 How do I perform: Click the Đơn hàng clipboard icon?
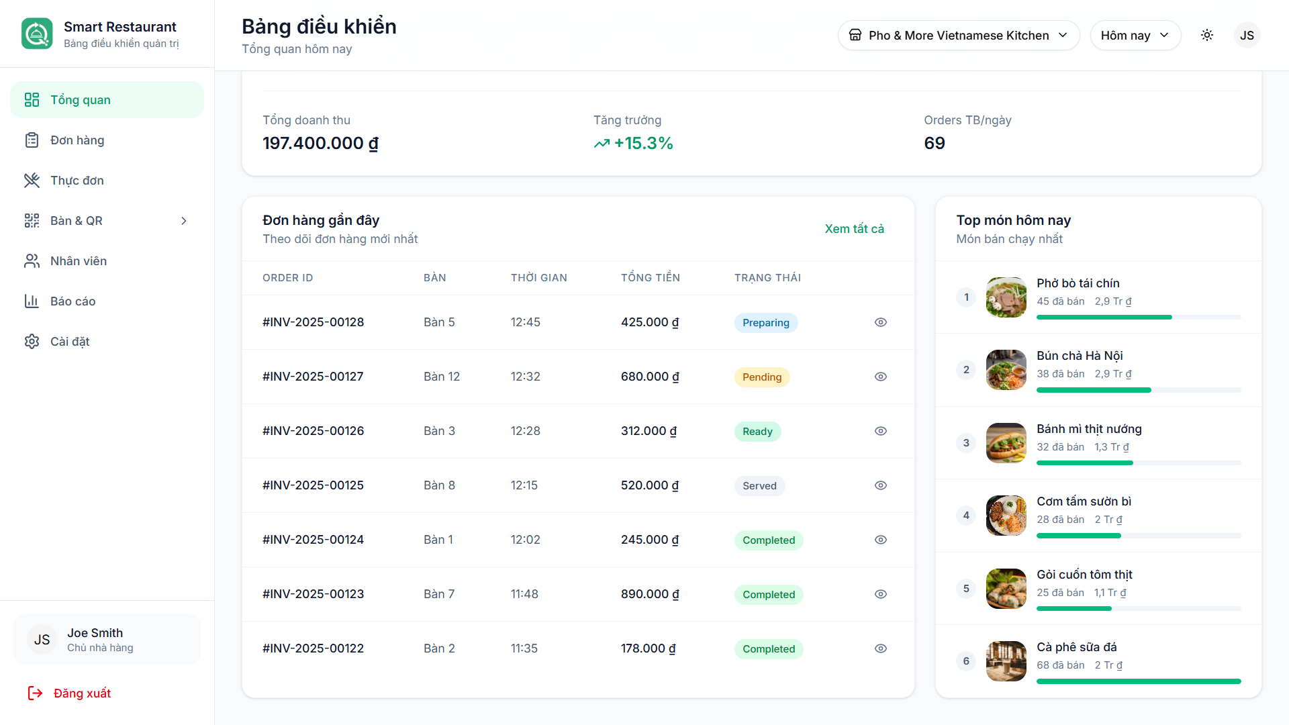[32, 140]
